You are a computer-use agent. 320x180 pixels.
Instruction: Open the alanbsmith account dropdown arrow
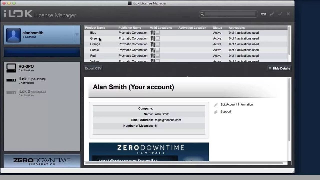[77, 35]
